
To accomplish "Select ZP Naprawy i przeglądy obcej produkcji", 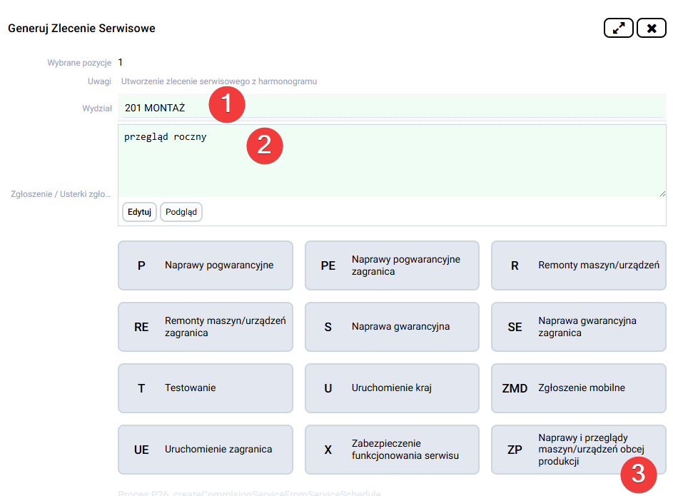I will [577, 450].
